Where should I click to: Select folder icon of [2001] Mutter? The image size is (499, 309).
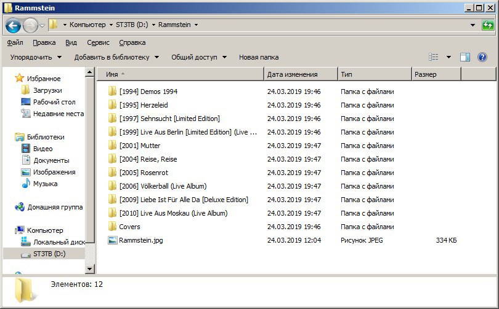pyautogui.click(x=112, y=146)
